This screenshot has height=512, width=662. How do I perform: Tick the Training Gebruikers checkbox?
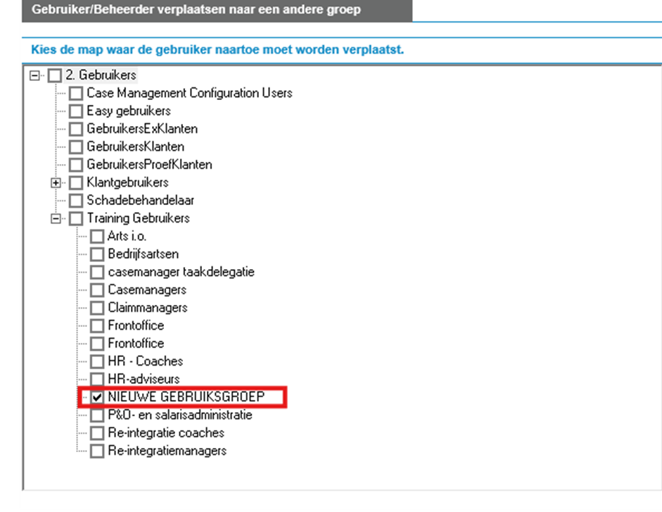[x=76, y=218]
